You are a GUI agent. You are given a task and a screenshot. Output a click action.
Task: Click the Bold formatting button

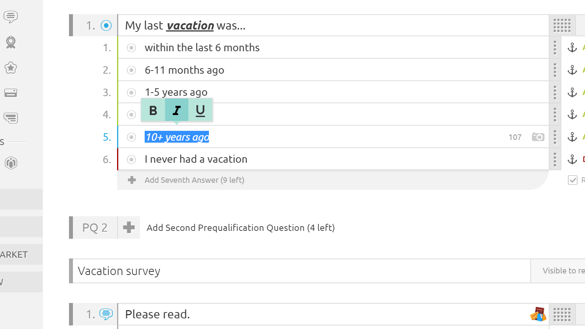[x=153, y=111]
